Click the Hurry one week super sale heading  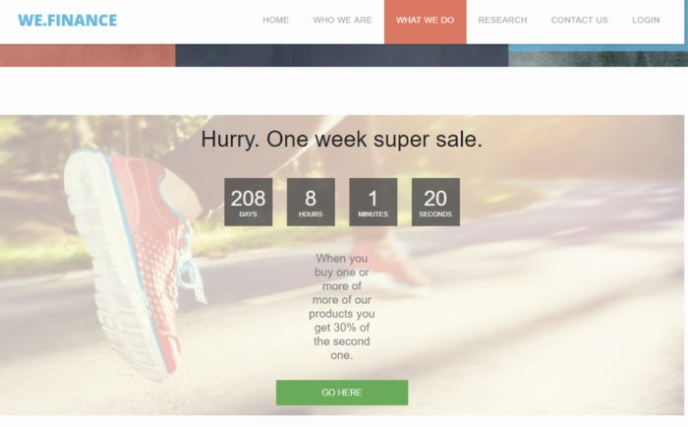341,140
